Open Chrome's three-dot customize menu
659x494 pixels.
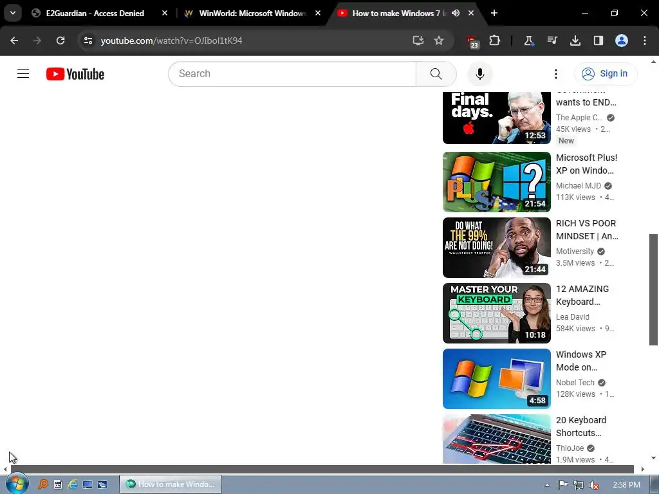point(645,41)
